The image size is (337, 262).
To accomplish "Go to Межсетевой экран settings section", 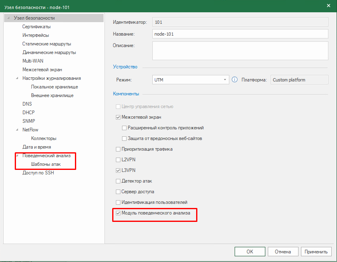I will tap(42, 70).
